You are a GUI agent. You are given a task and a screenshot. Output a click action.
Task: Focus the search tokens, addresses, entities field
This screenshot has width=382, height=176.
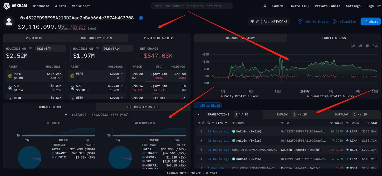[x=192, y=6]
